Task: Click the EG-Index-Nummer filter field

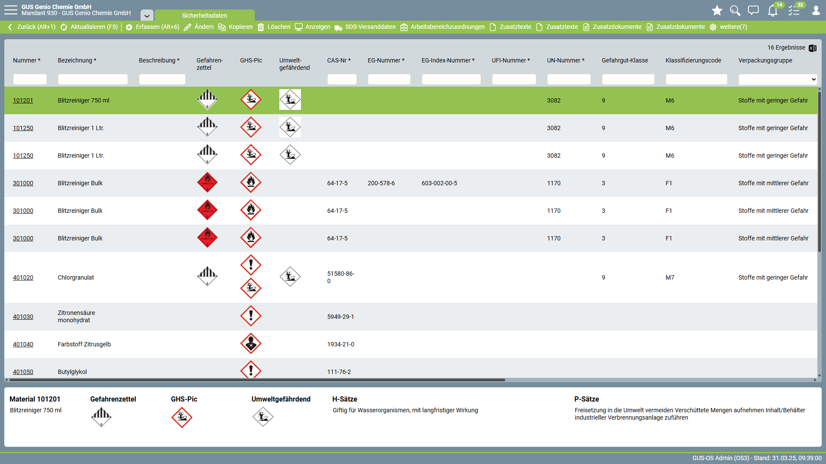Action: click(451, 79)
